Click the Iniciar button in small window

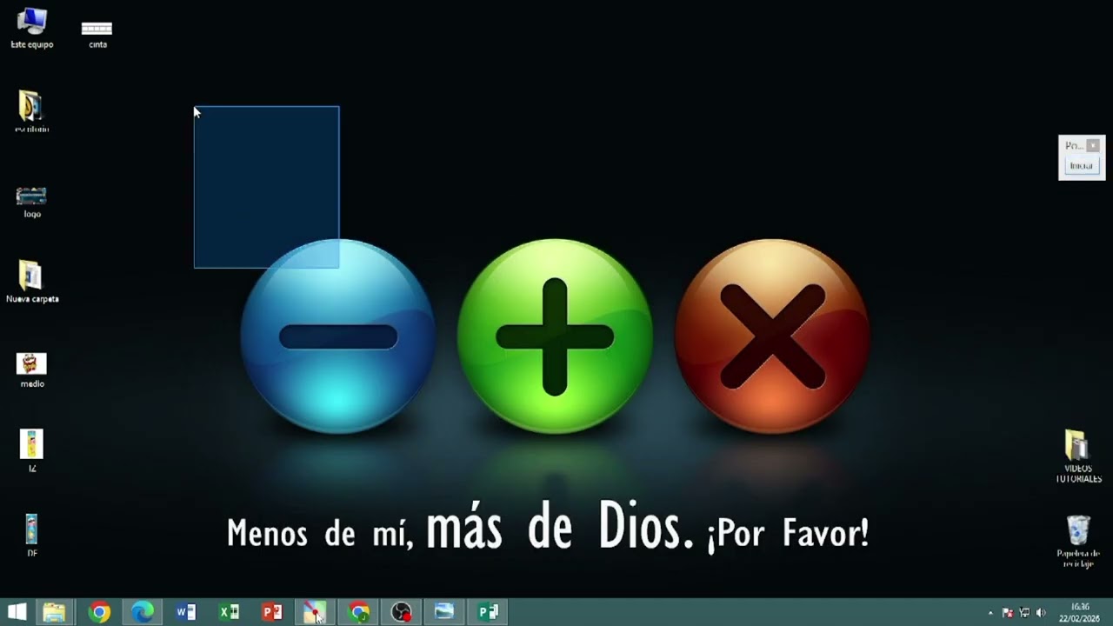[1081, 165]
